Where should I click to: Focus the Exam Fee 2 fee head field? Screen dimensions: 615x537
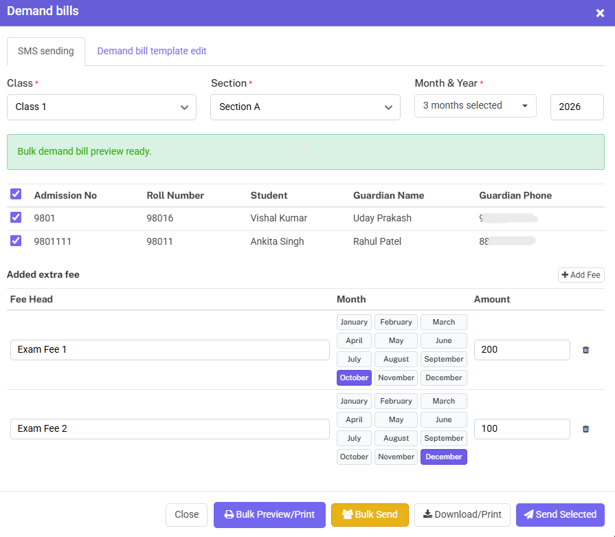tap(170, 429)
